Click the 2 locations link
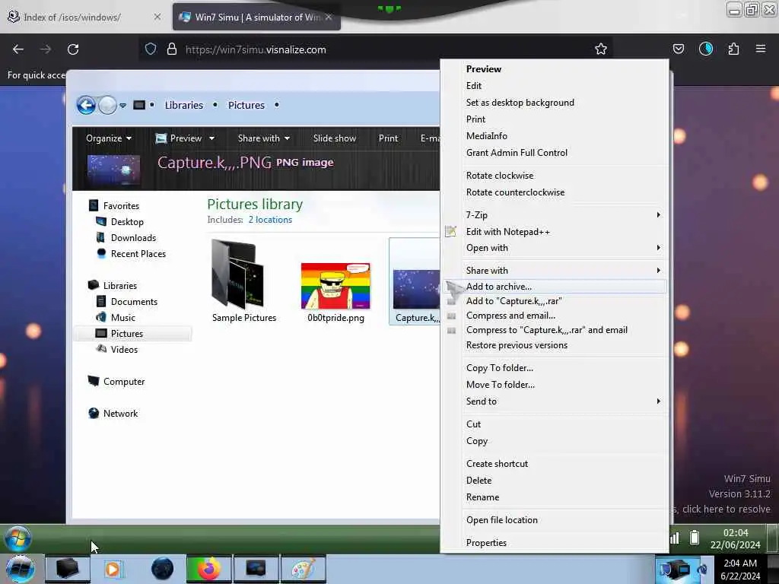This screenshot has height=584, width=779. [x=270, y=220]
